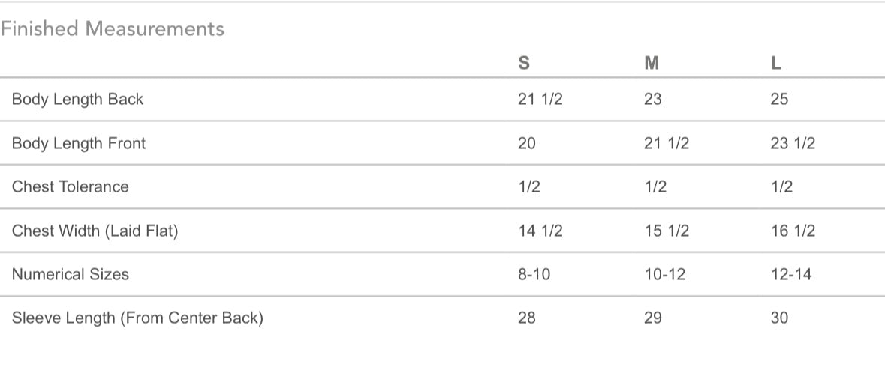Select the L size column header

point(776,64)
